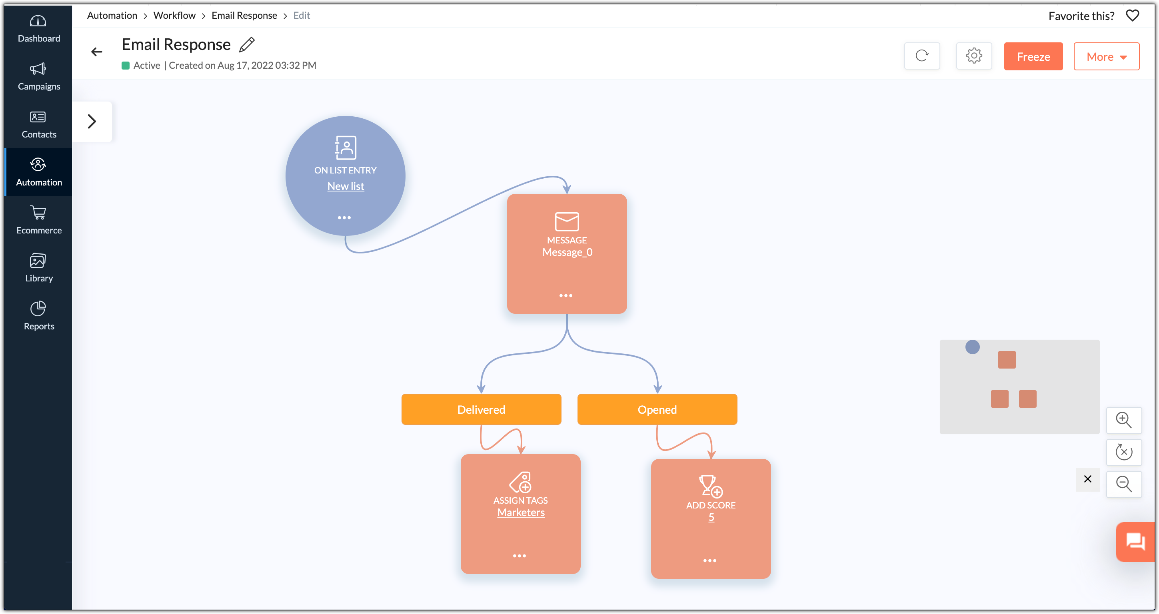The width and height of the screenshot is (1159, 614).
Task: Click the zoom out magnifier icon
Action: [x=1123, y=484]
